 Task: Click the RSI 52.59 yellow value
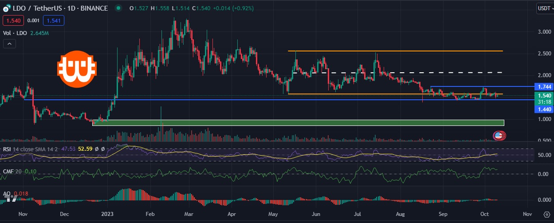point(85,149)
